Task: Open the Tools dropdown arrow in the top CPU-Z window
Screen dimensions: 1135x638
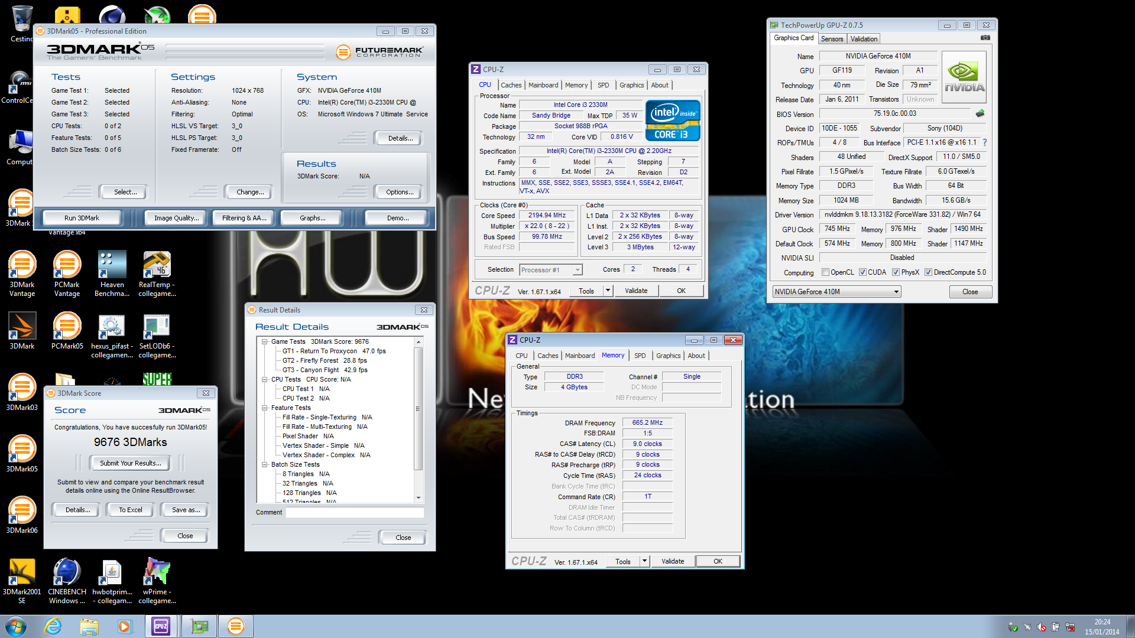Action: point(607,291)
